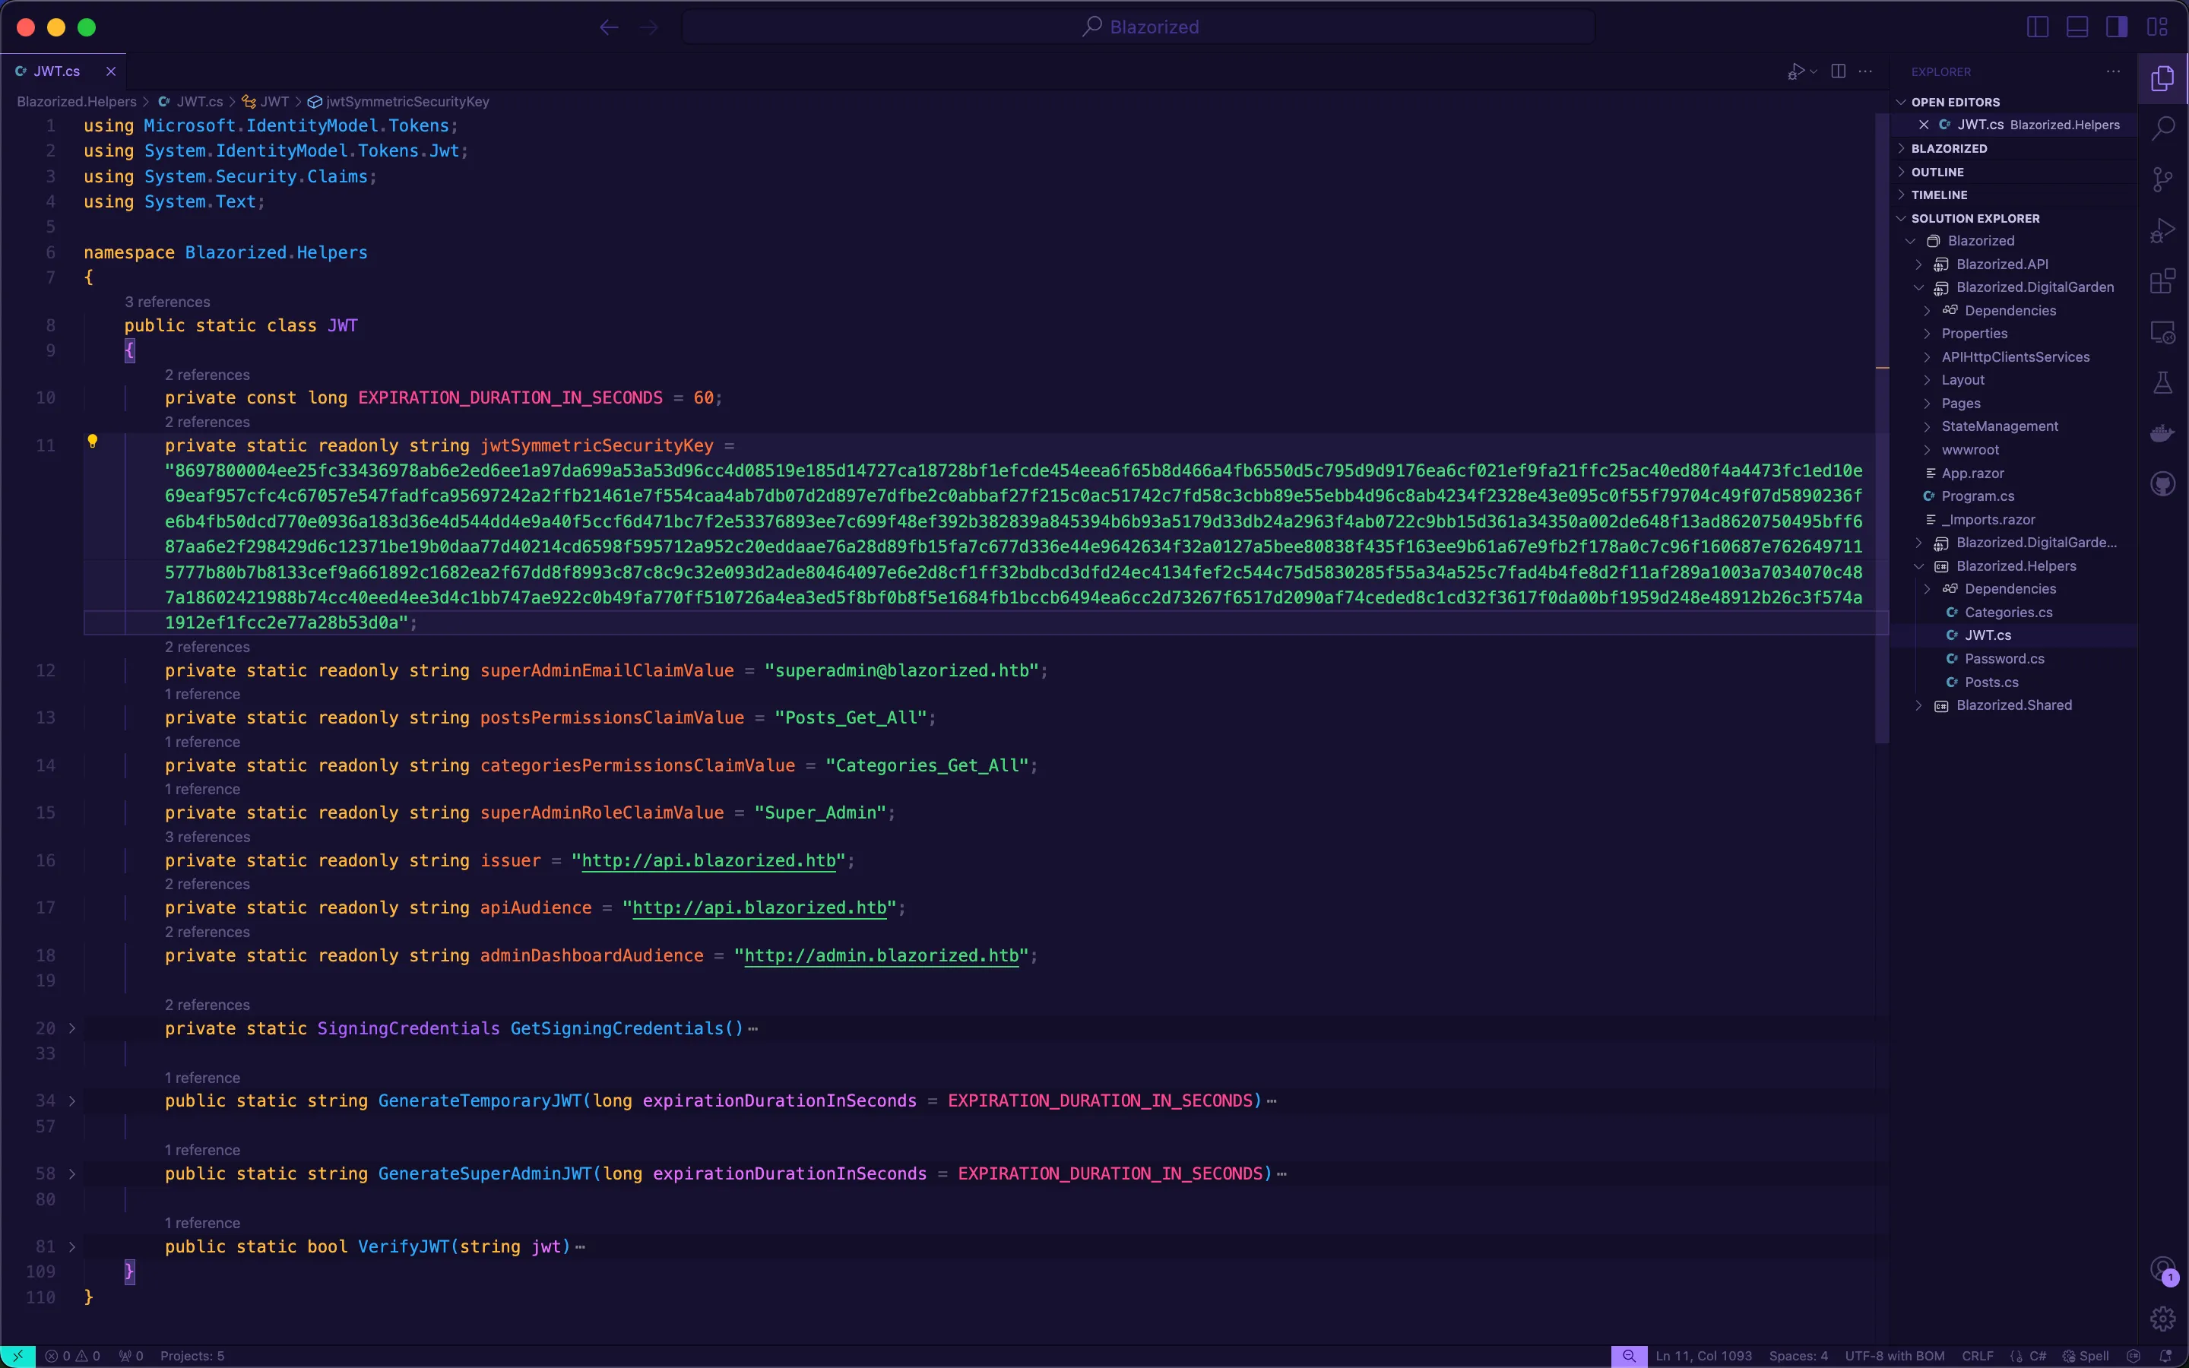Close the JWT.cs editor tab
Viewport: 2189px width, 1368px height.
[x=110, y=71]
